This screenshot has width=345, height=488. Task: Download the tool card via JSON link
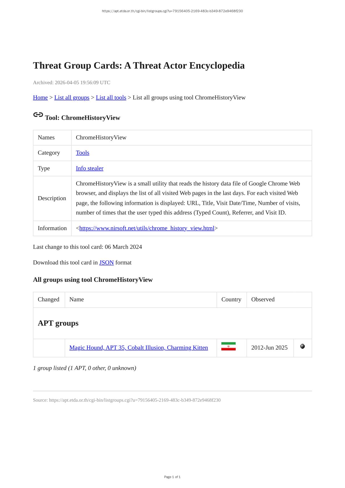[x=106, y=263]
